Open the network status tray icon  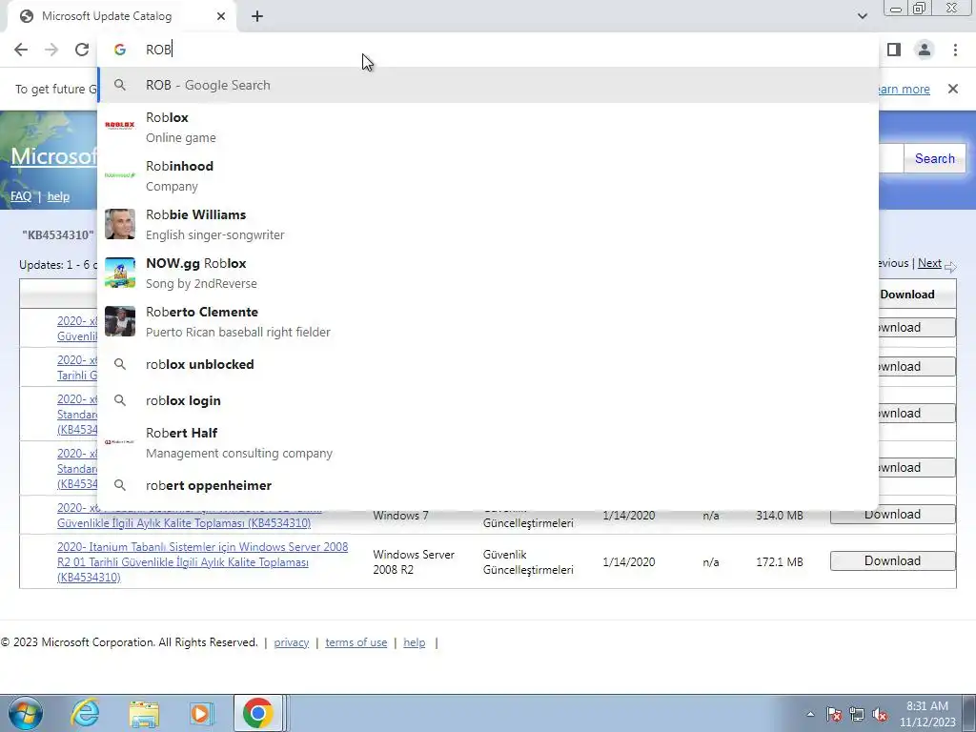(857, 714)
